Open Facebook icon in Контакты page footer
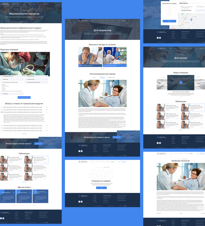This screenshot has width=205, height=226. click(x=158, y=38)
